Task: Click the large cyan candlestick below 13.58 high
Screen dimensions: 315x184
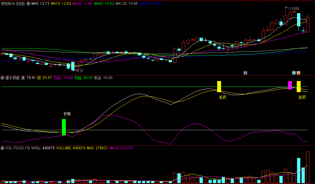Action: pyautogui.click(x=299, y=20)
